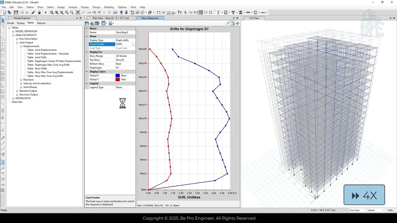Open the glasses perspective toggle icon

(x=115, y=12)
